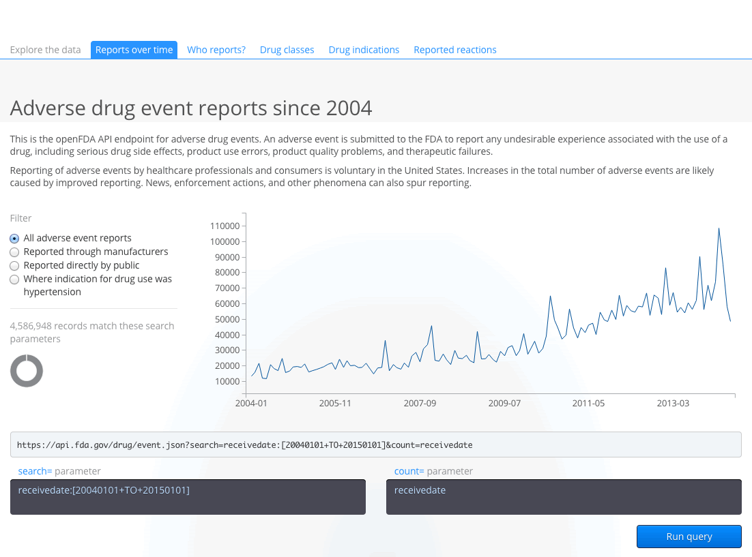Click the API query URL field

tap(375, 445)
